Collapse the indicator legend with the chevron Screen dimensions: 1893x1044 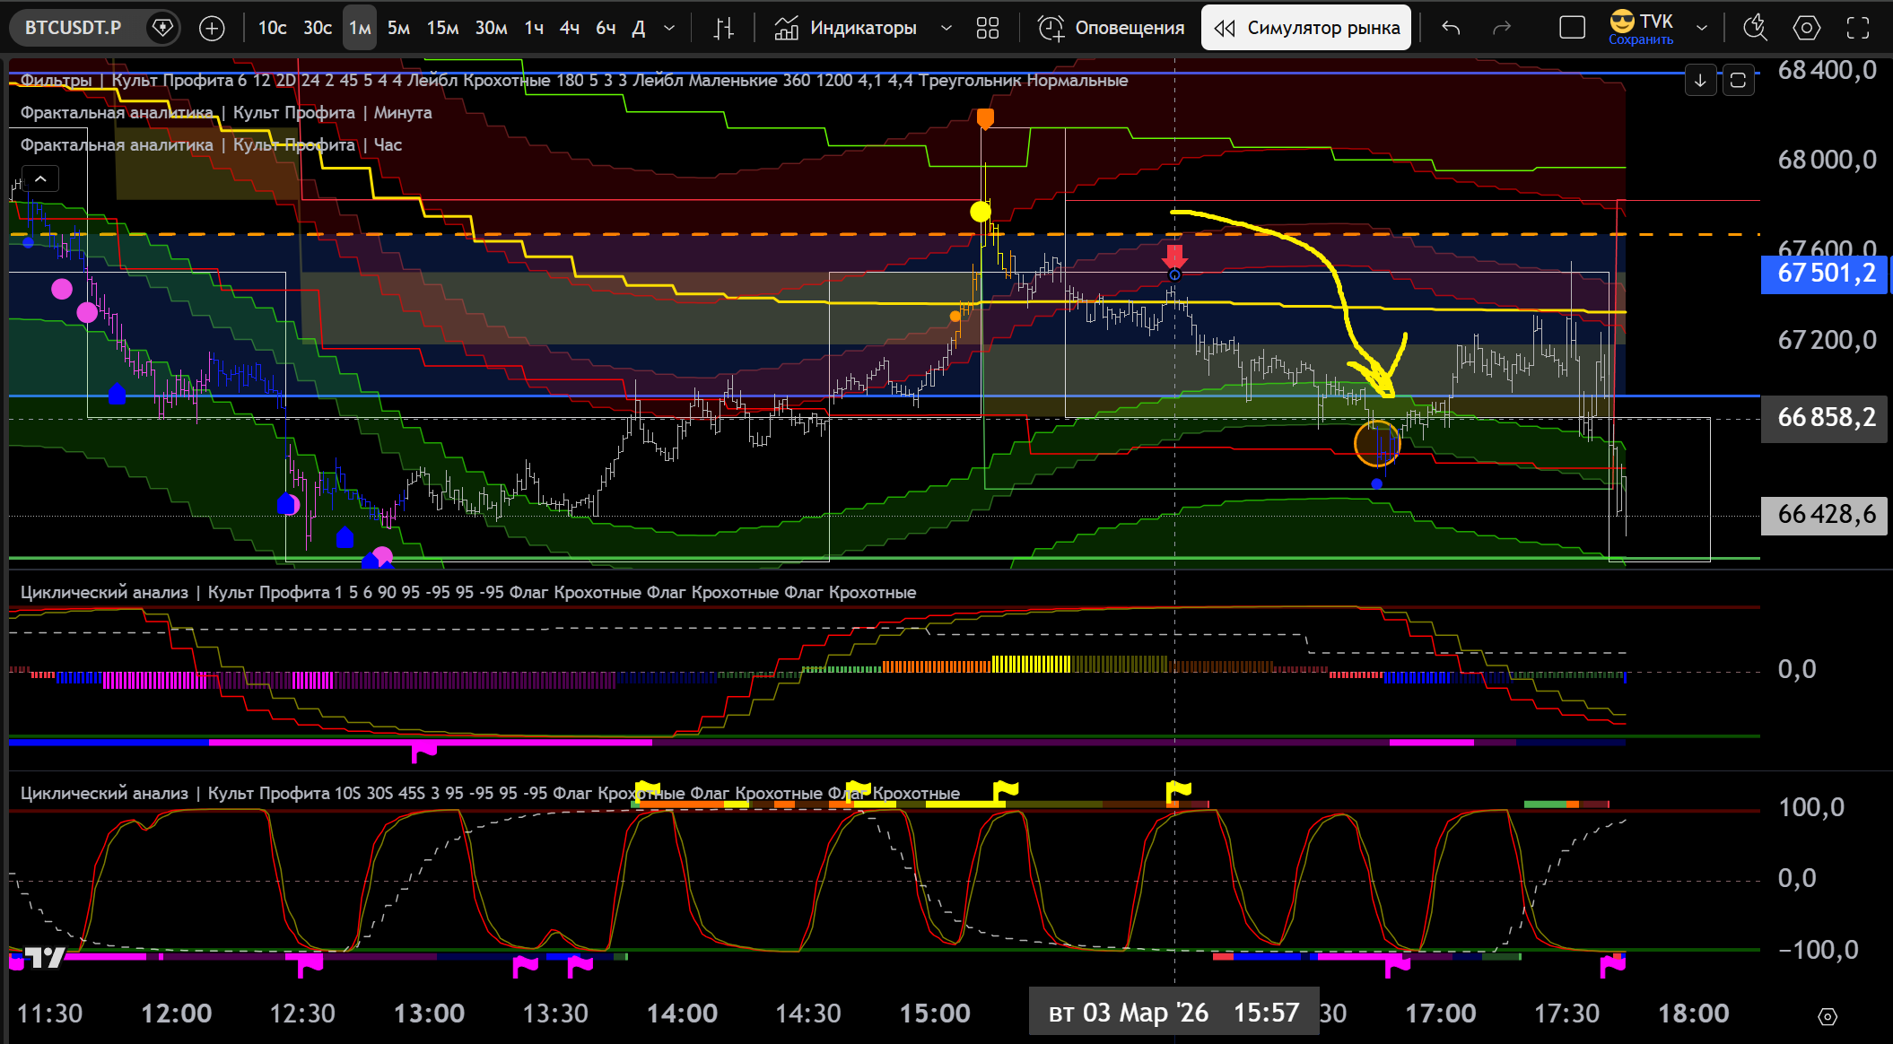[x=40, y=178]
